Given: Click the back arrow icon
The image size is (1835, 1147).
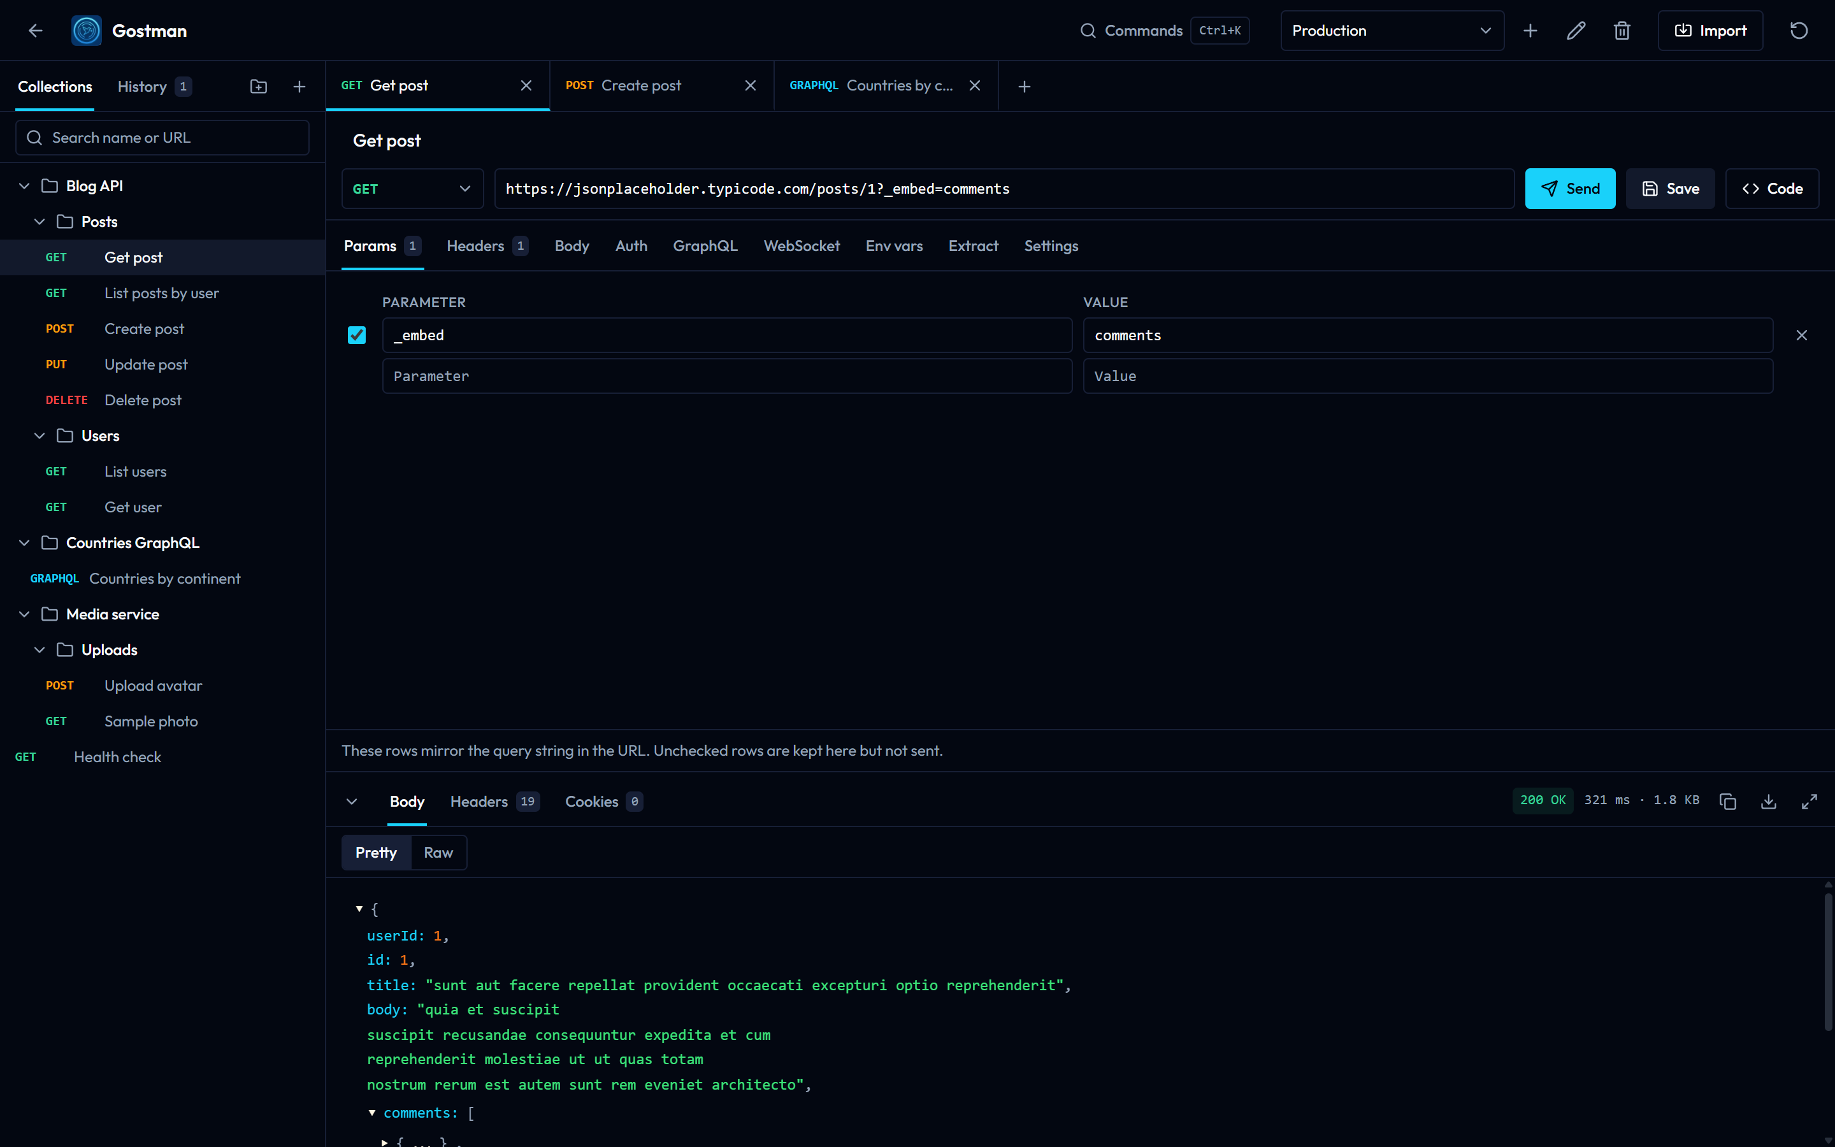Looking at the screenshot, I should point(35,31).
